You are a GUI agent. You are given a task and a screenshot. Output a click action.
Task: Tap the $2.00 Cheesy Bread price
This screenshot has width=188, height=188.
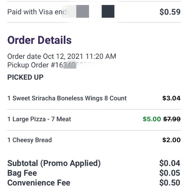click(171, 140)
